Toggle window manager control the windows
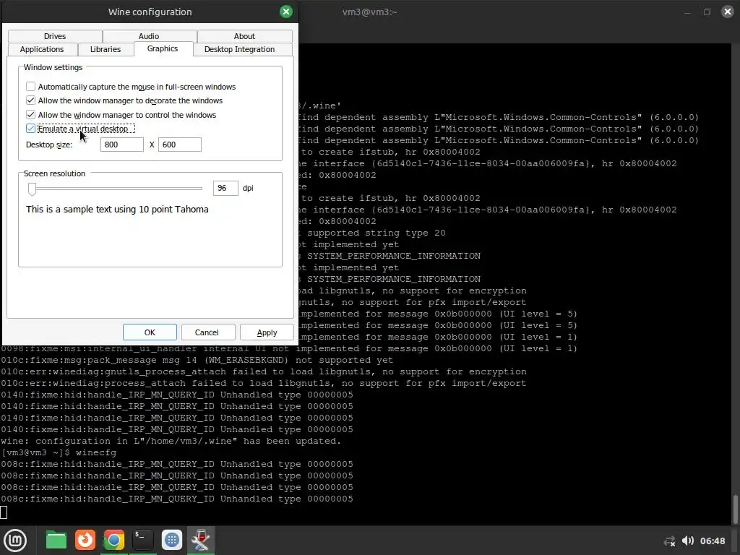This screenshot has width=740, height=555. coord(30,115)
